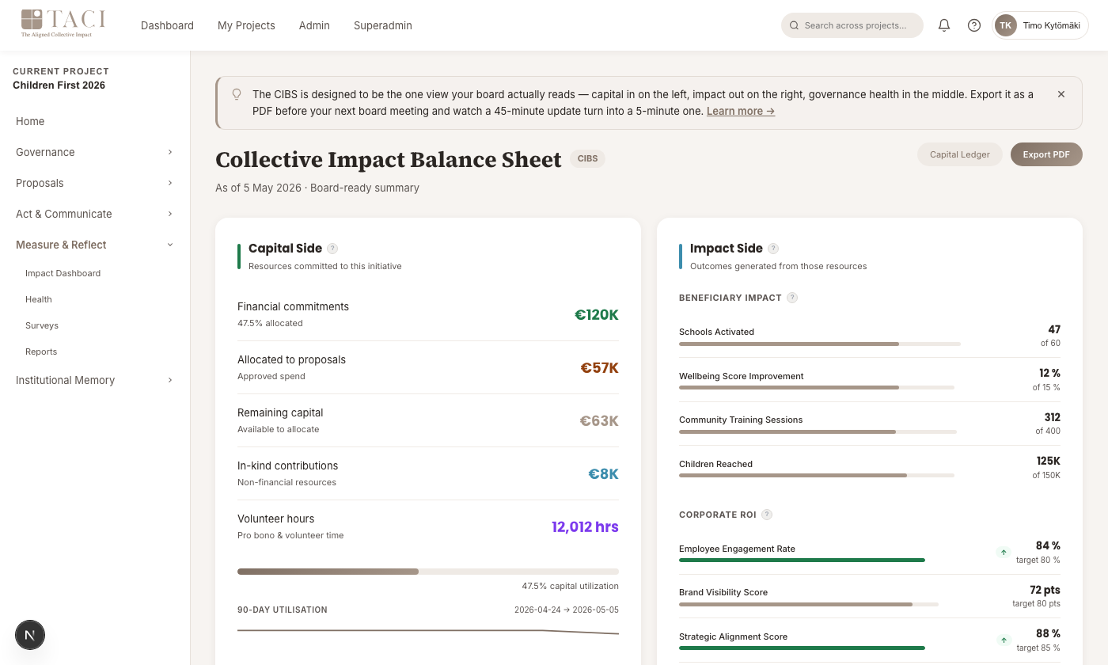Click the Strategic Alignment Score up-arrow indicator
The image size is (1108, 665).
(x=1004, y=640)
